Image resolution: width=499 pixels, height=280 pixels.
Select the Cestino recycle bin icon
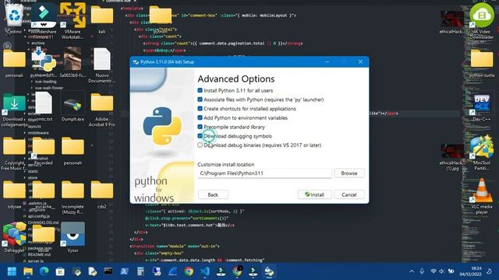14,19
